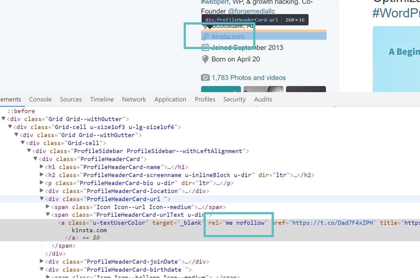420x278 pixels.
Task: Click the kinsta.com profile link
Action: pyautogui.click(x=228, y=37)
